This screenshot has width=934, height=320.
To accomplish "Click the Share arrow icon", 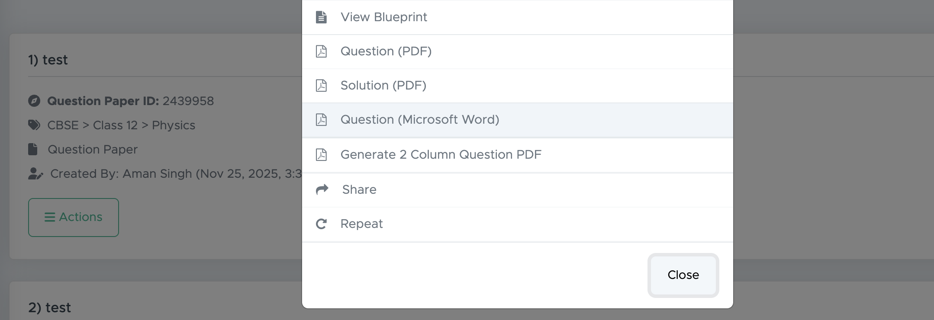I will [x=322, y=189].
